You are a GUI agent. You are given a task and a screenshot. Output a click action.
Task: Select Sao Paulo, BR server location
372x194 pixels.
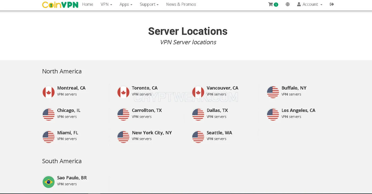[x=72, y=178]
